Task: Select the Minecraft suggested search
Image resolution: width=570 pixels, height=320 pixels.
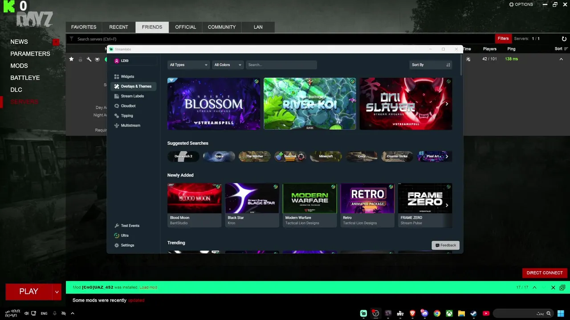Action: point(326,156)
